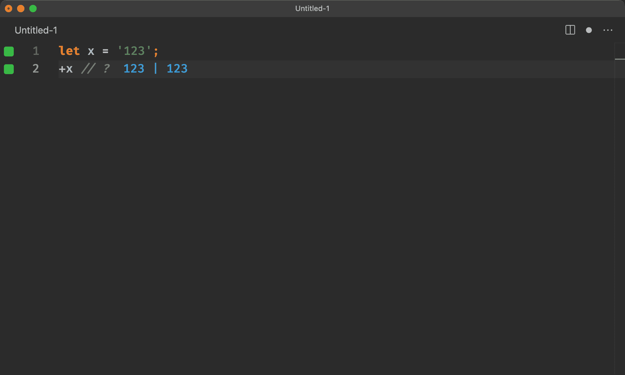Click the split editor icon

(570, 30)
